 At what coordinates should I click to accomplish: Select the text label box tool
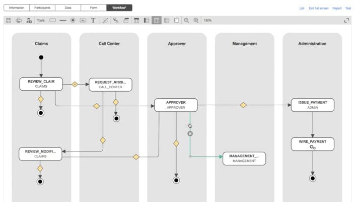[83, 21]
